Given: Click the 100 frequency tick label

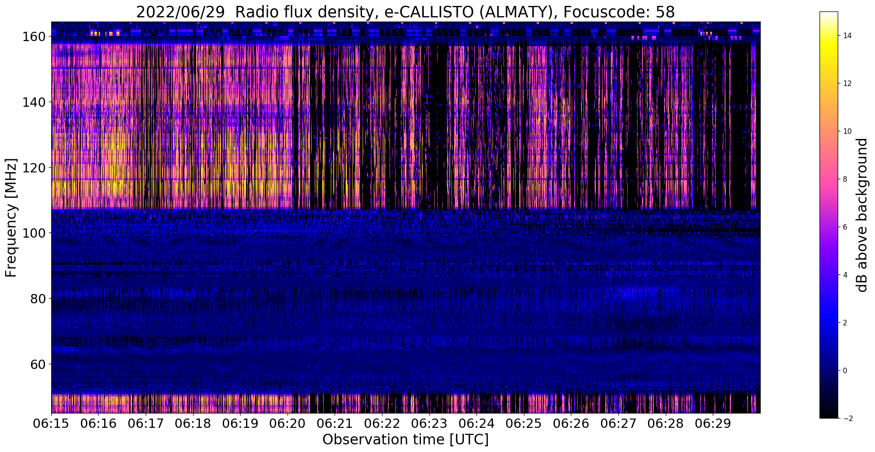Looking at the screenshot, I should pos(35,233).
